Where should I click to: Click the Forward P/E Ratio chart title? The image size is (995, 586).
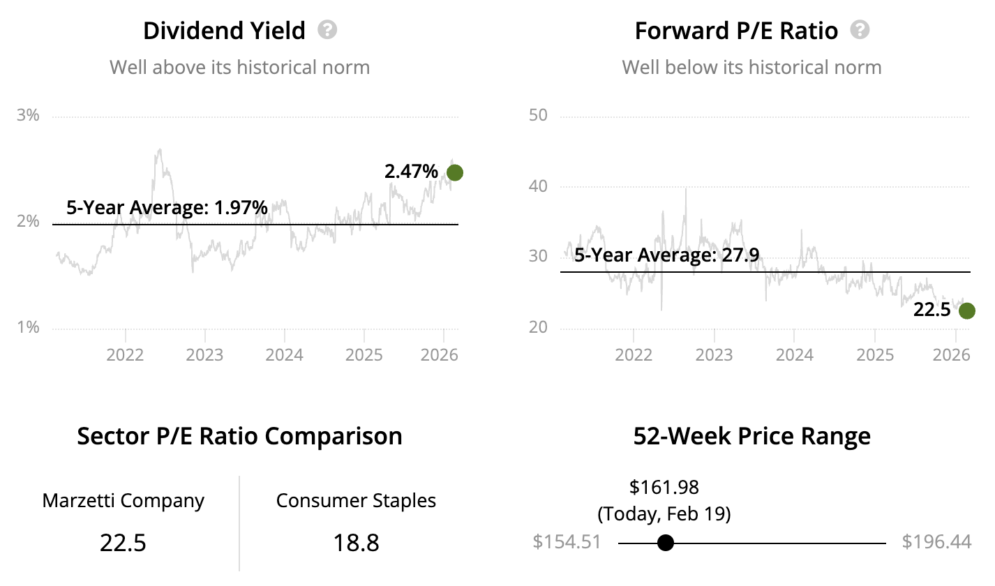(x=736, y=31)
